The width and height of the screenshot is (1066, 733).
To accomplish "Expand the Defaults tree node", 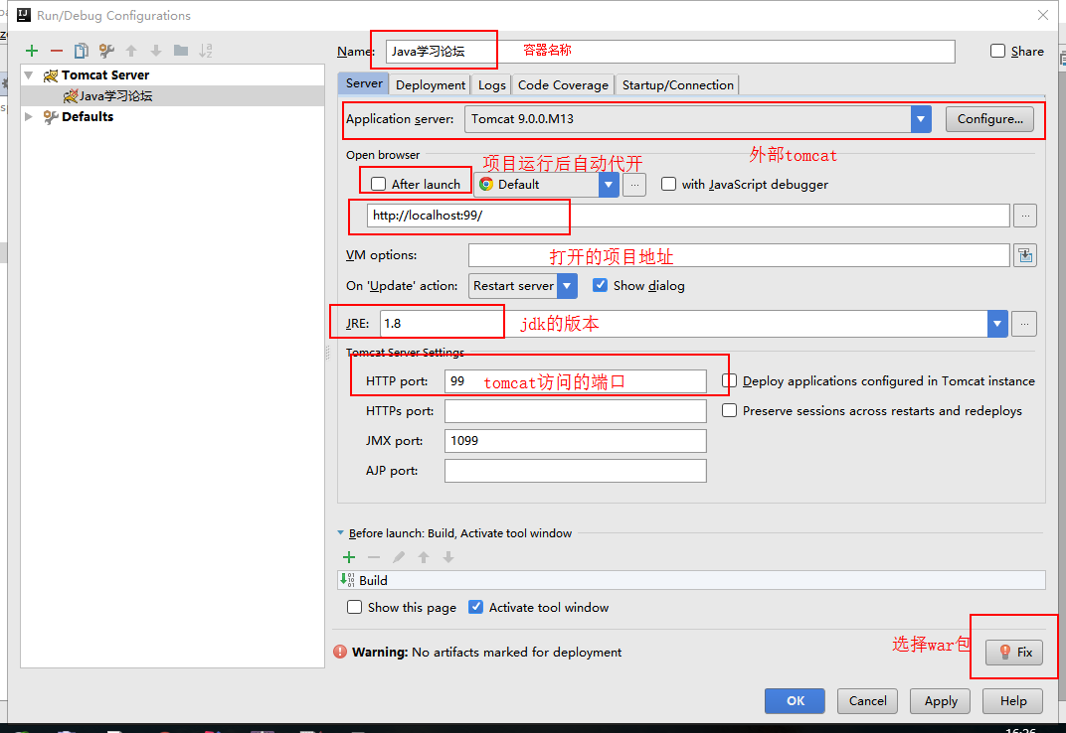I will pos(29,117).
